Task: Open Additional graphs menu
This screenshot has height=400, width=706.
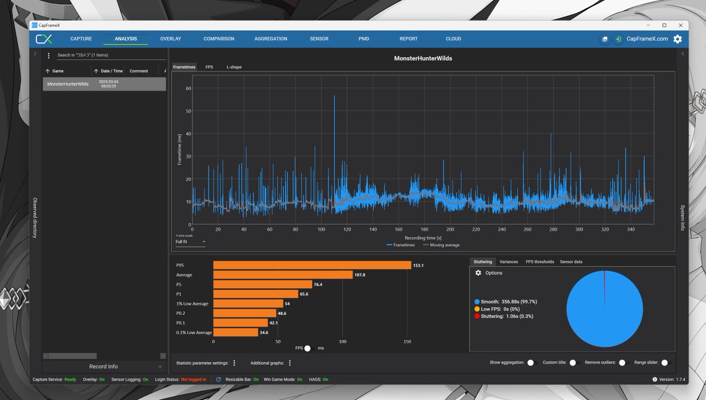Action: point(289,363)
